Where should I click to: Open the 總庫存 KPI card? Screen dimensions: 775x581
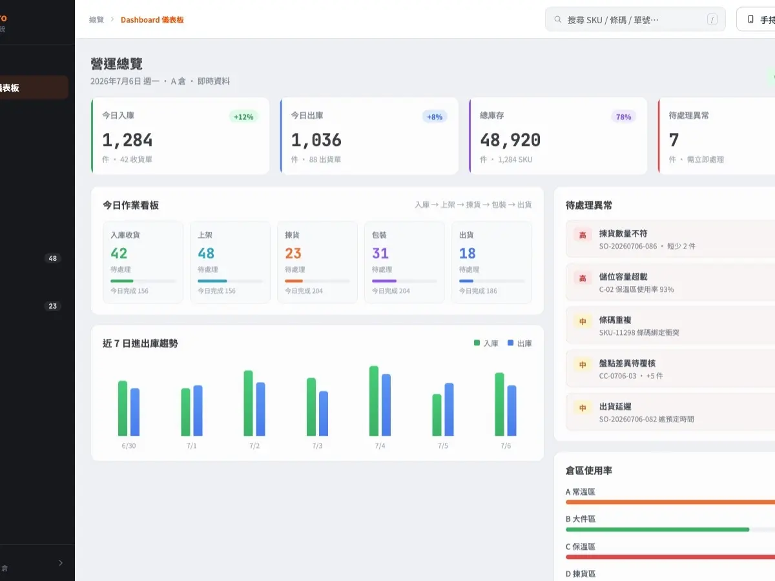[x=558, y=136]
